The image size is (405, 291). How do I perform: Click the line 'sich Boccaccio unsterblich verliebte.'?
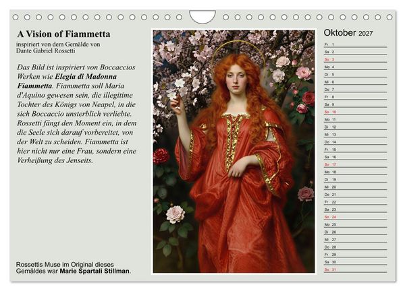pyautogui.click(x=74, y=114)
